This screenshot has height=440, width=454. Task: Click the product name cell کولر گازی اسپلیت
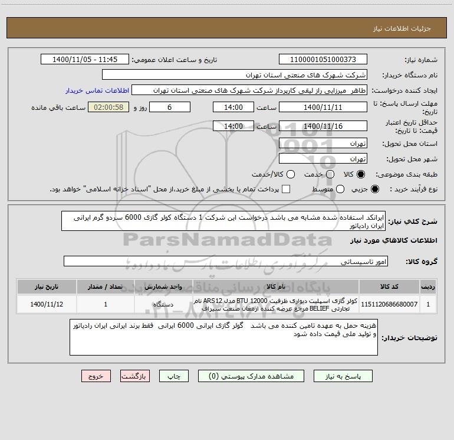(x=276, y=304)
